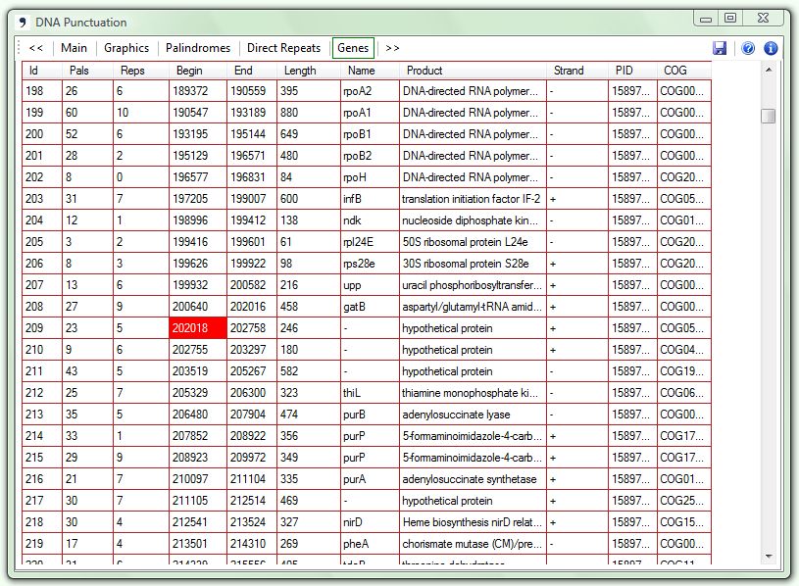Select the Pals cell 43
The height and width of the screenshot is (586, 799).
coord(87,371)
